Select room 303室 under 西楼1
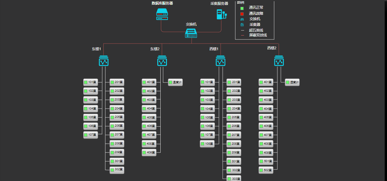Screen dimensions: 387x181 (234, 178)
